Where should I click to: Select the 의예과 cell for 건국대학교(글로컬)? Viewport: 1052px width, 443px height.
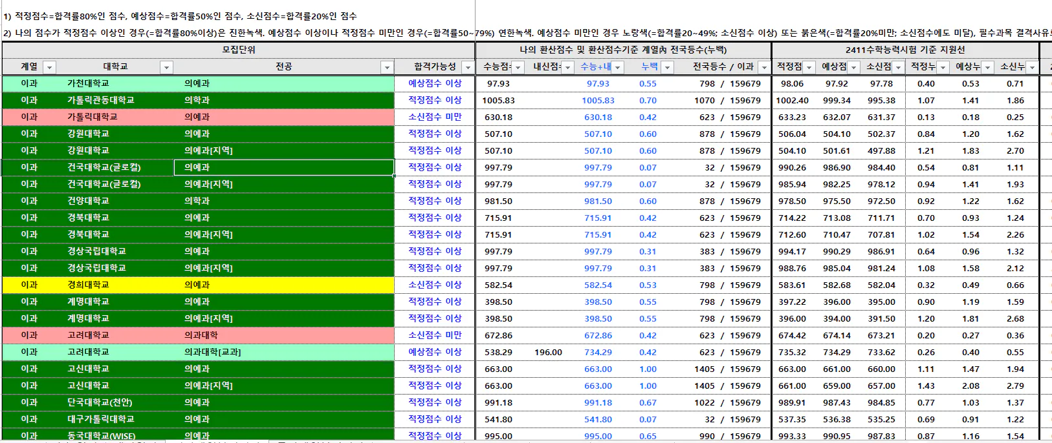pyautogui.click(x=284, y=167)
